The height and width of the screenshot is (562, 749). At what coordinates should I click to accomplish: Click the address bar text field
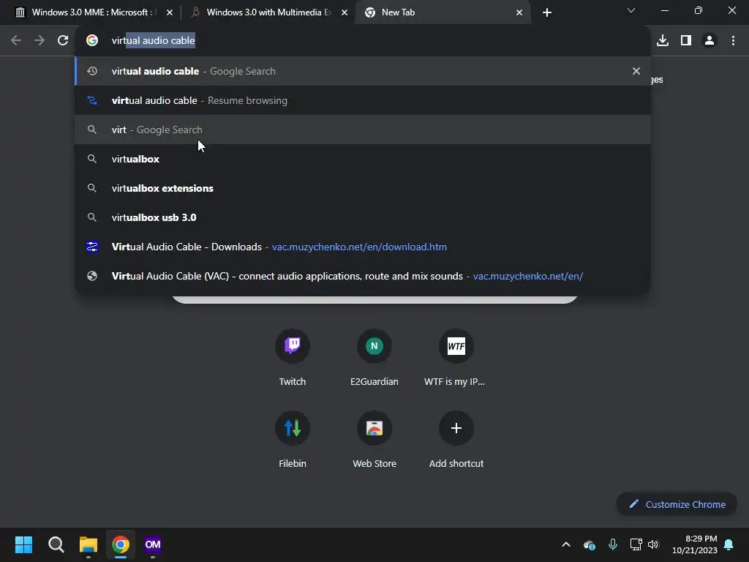(363, 41)
